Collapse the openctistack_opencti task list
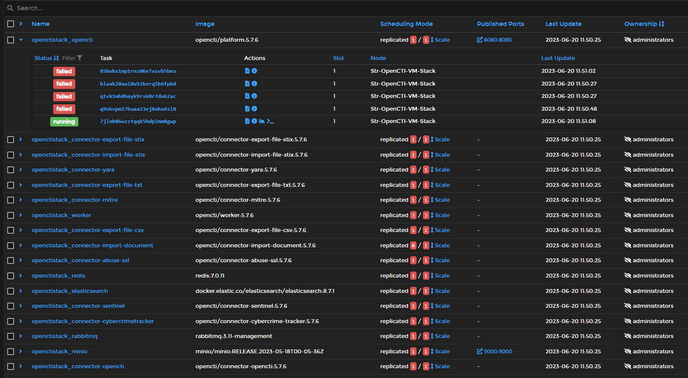Image resolution: width=688 pixels, height=378 pixels. [21, 40]
